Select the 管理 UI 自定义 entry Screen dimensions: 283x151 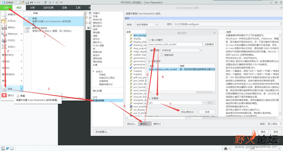click(x=54, y=30)
